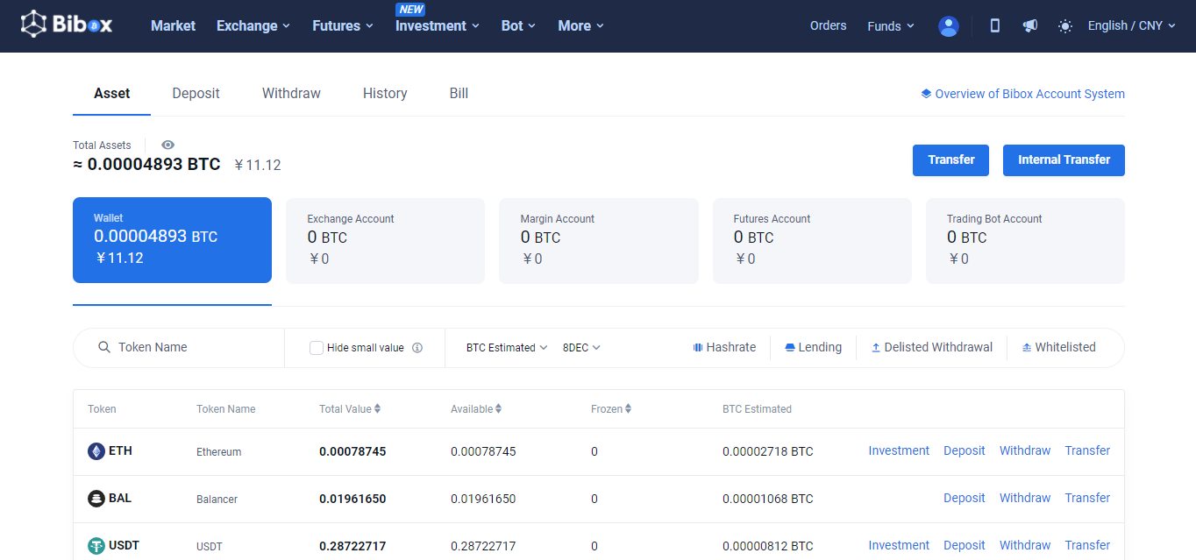This screenshot has width=1196, height=560.
Task: Click the Bibox logo icon
Action: (33, 25)
